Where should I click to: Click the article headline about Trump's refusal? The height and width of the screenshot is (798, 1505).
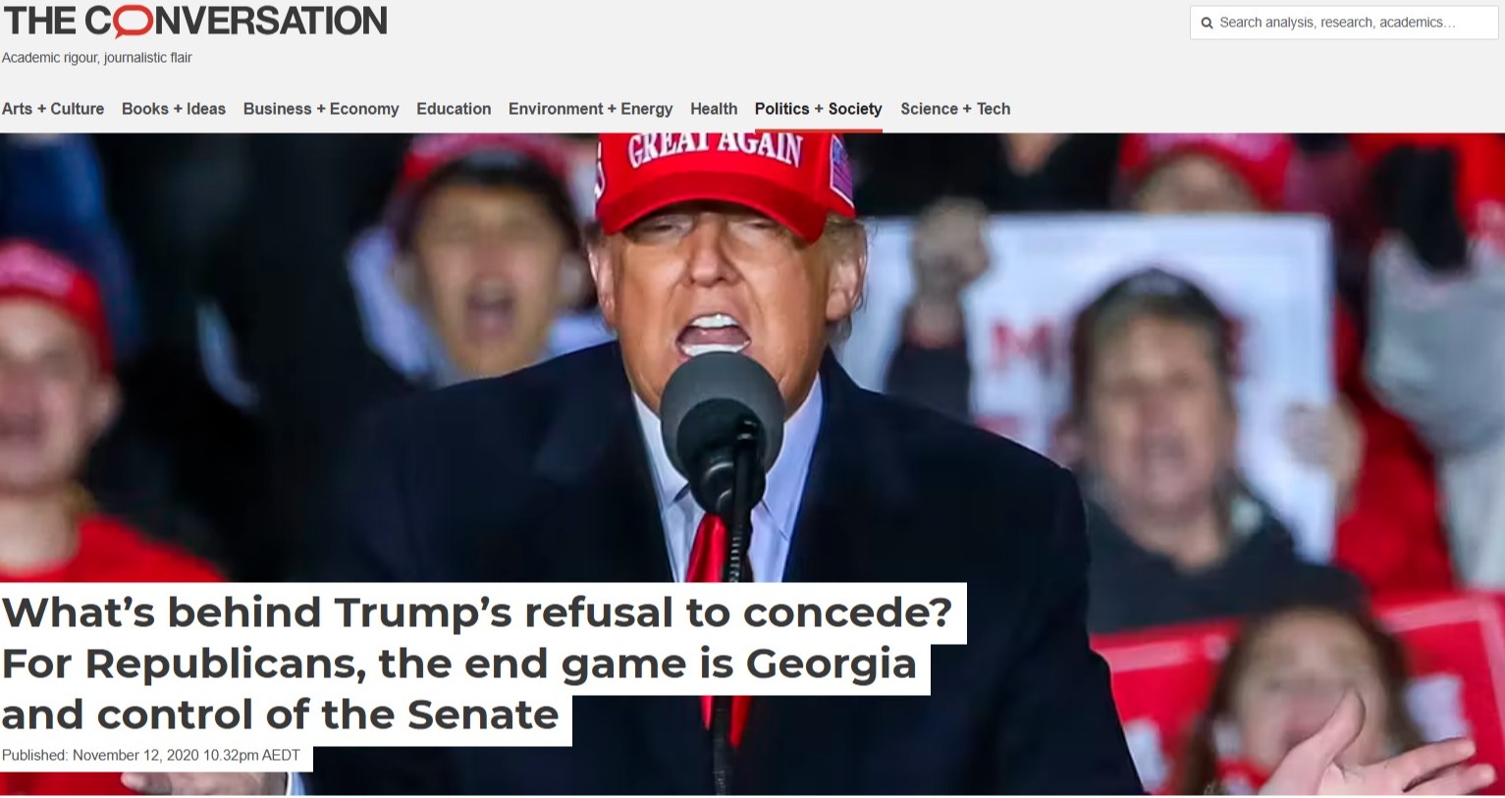tap(477, 664)
